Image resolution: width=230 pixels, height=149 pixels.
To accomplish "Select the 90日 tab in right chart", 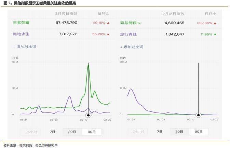I will [x=199, y=132].
